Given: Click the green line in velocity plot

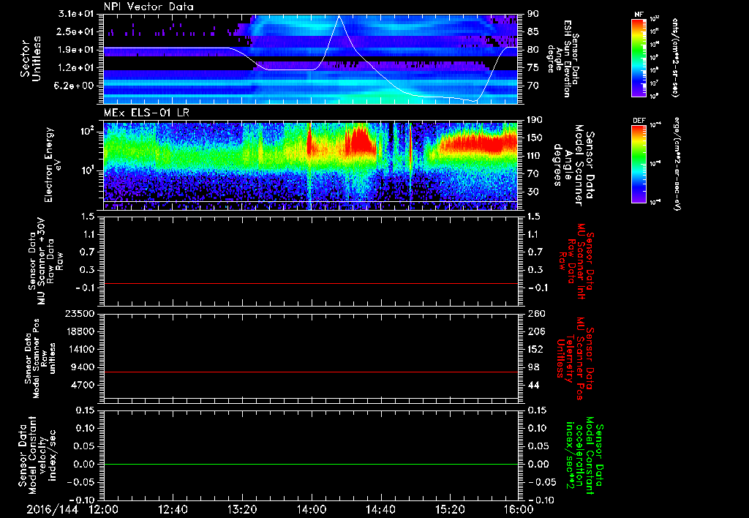Looking at the screenshot, I should [x=311, y=464].
